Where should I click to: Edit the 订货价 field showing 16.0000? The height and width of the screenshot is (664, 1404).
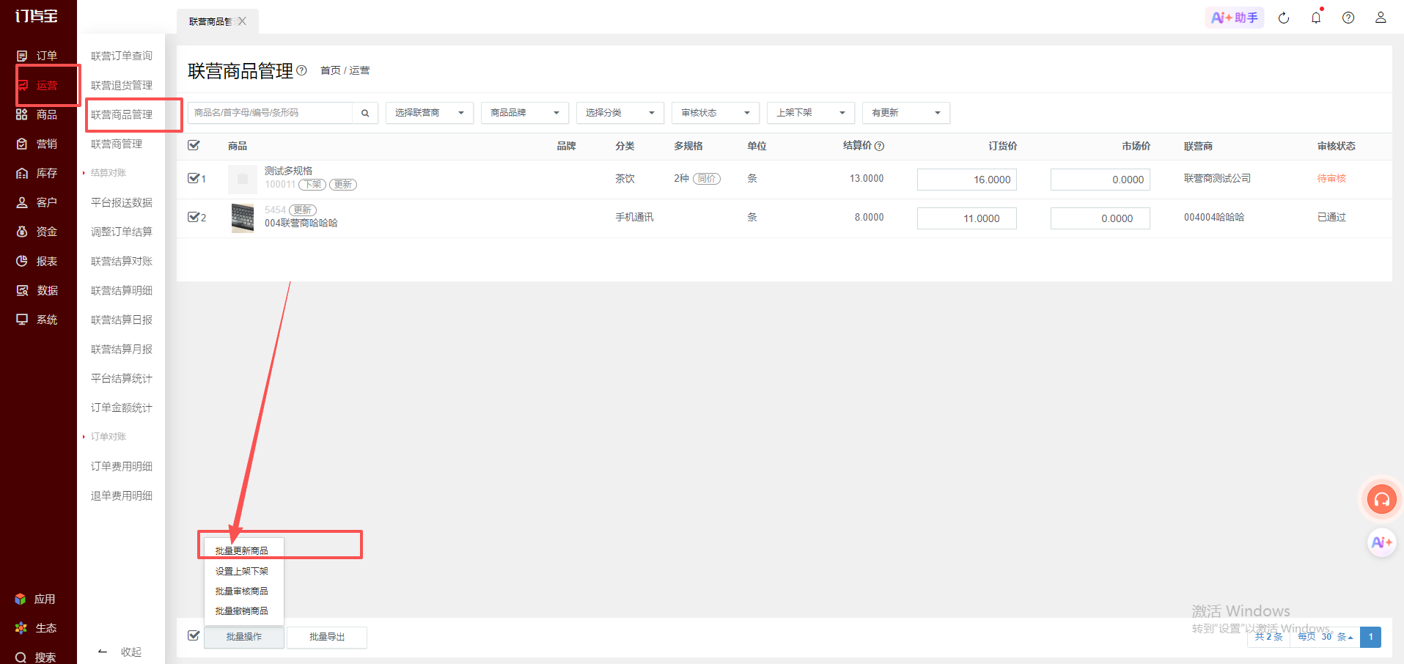click(x=967, y=180)
